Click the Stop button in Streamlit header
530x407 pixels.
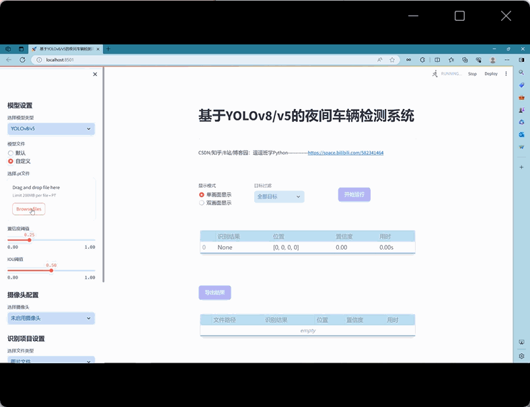click(472, 74)
